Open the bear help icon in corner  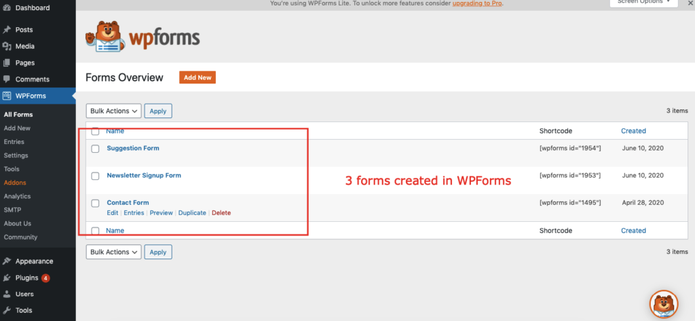664,304
